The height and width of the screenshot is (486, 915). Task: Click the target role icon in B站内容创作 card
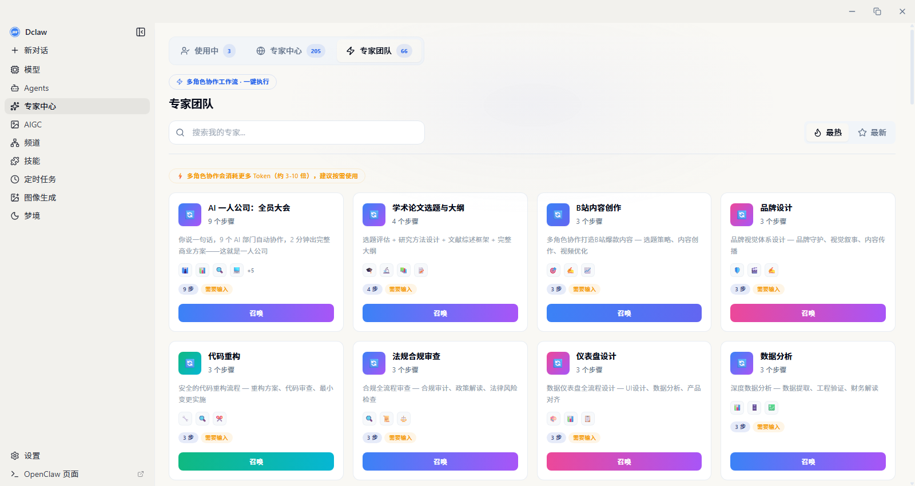click(x=554, y=271)
